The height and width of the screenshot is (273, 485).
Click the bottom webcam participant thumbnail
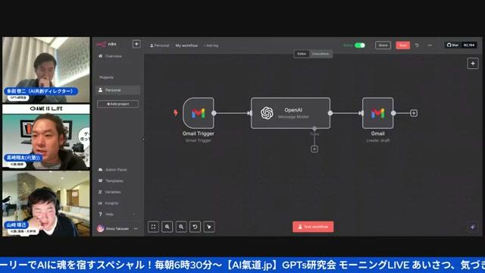pos(46,204)
